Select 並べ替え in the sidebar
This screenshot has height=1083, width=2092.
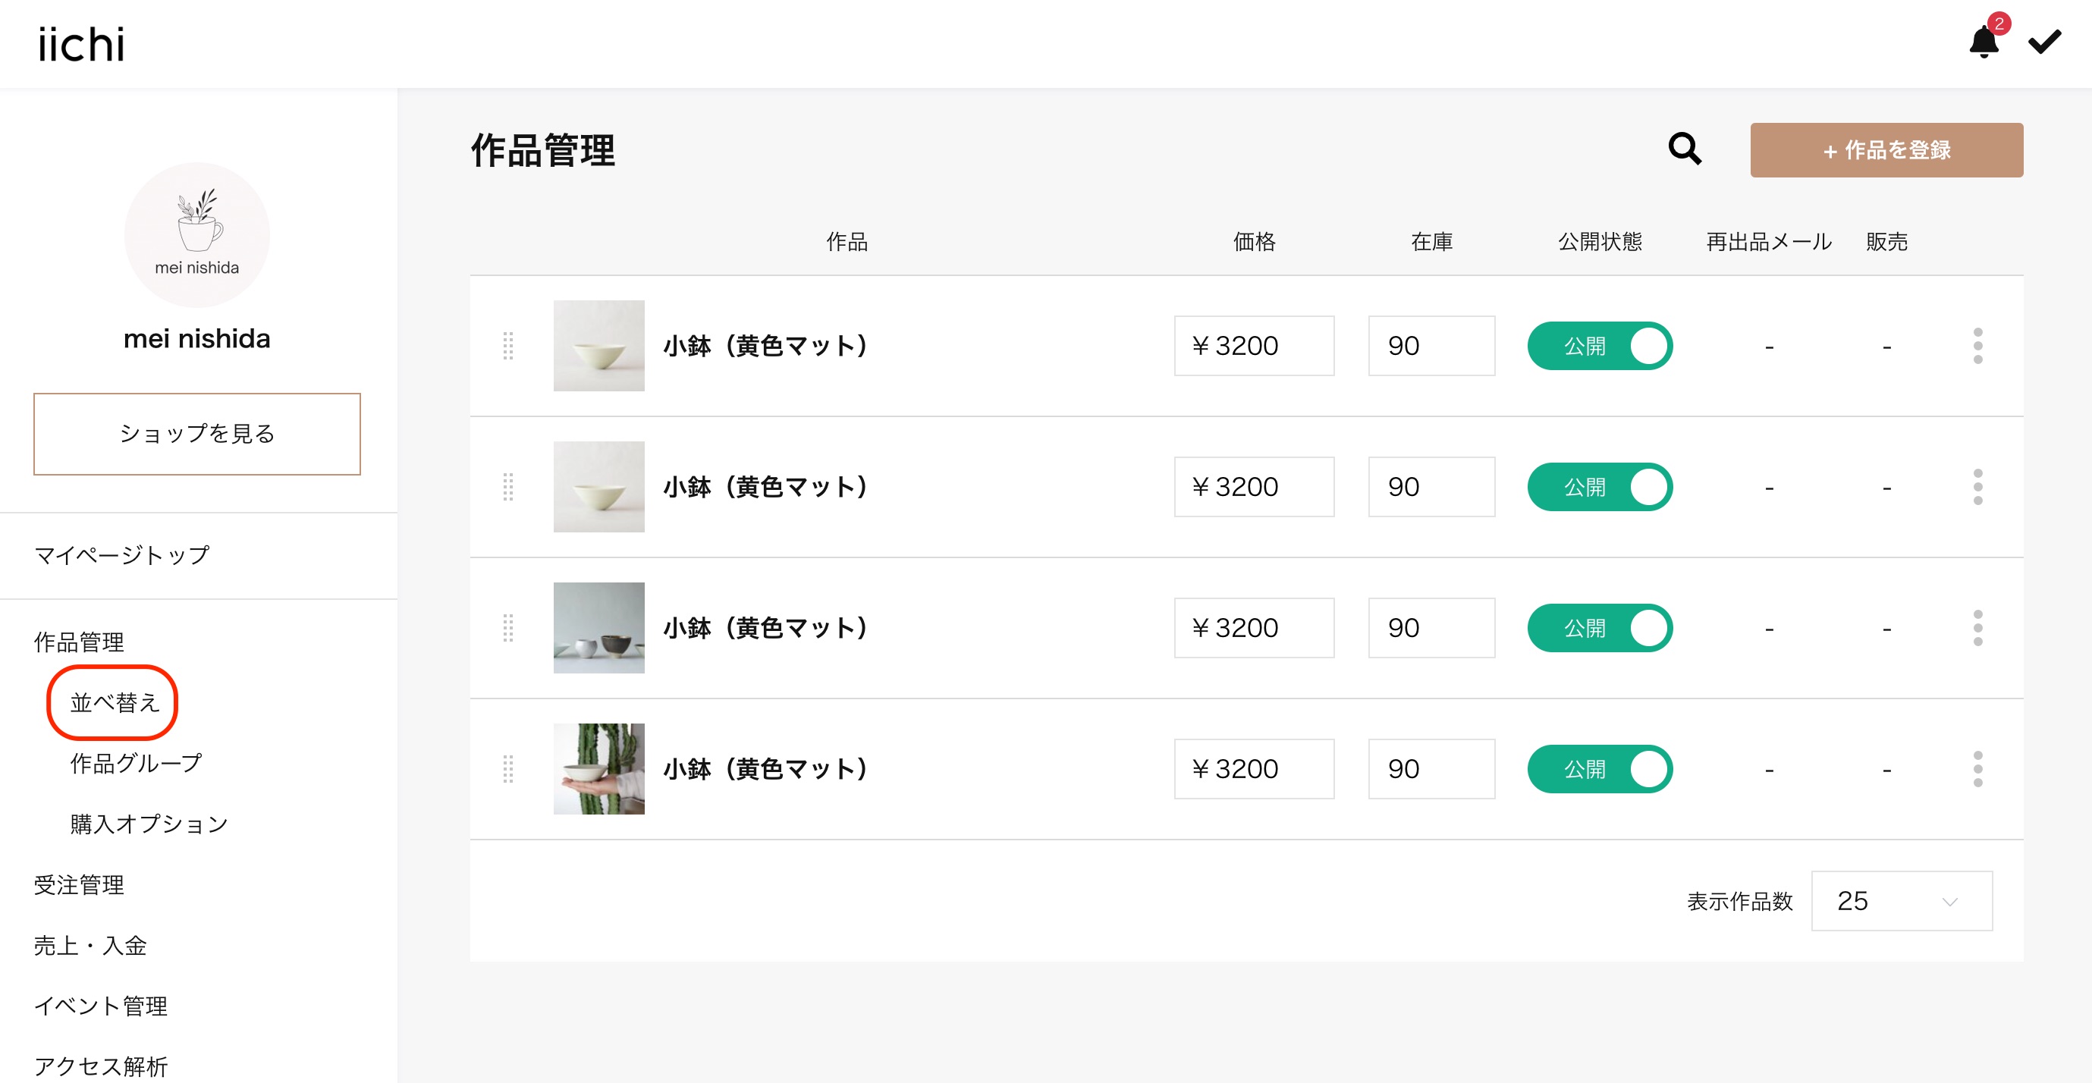[x=114, y=703]
